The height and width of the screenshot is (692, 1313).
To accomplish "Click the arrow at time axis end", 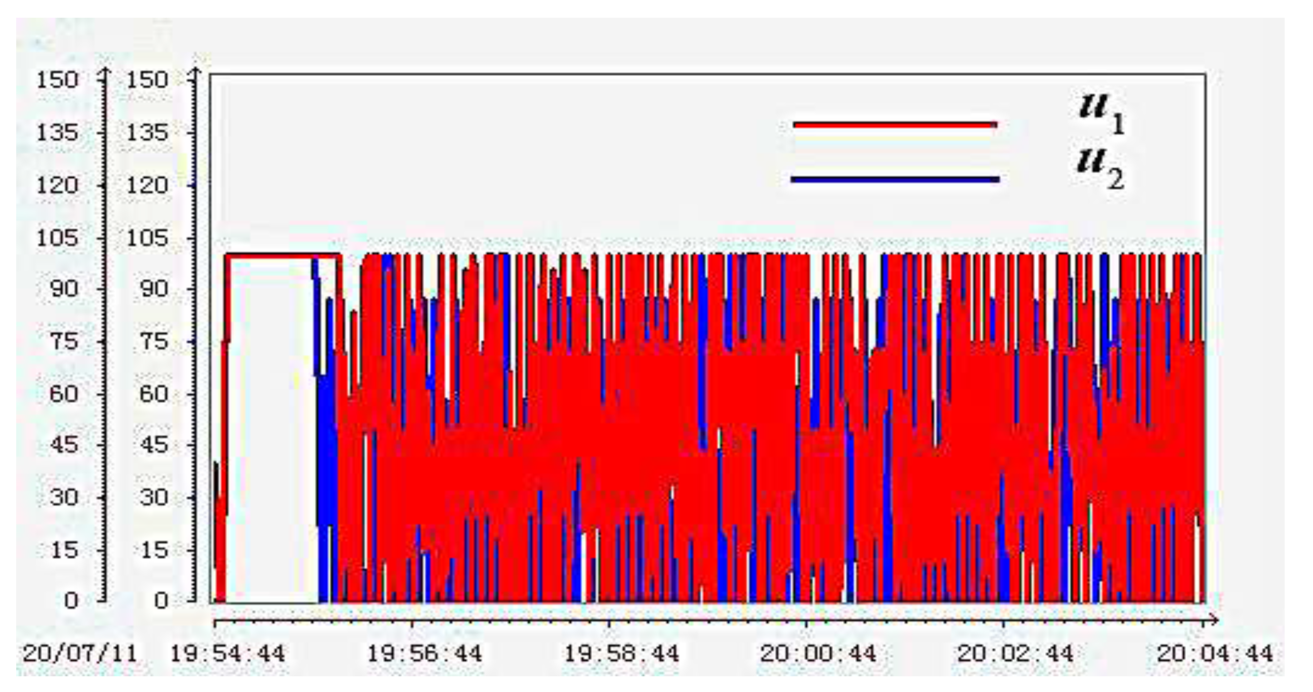I will pos(1214,621).
